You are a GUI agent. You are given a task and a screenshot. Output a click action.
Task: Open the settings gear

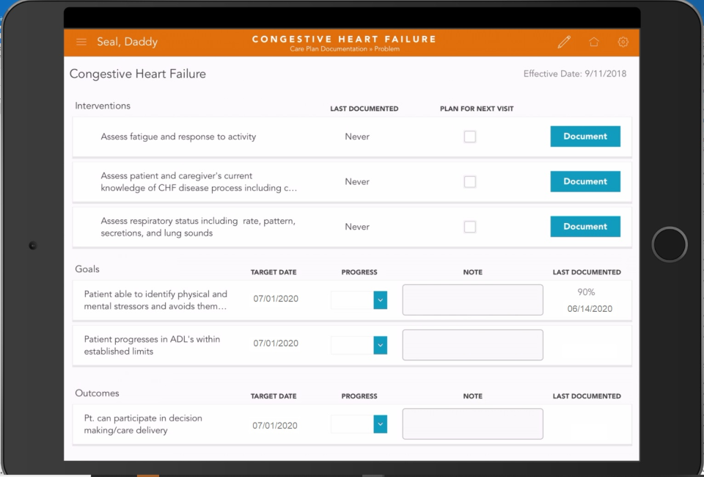[623, 42]
